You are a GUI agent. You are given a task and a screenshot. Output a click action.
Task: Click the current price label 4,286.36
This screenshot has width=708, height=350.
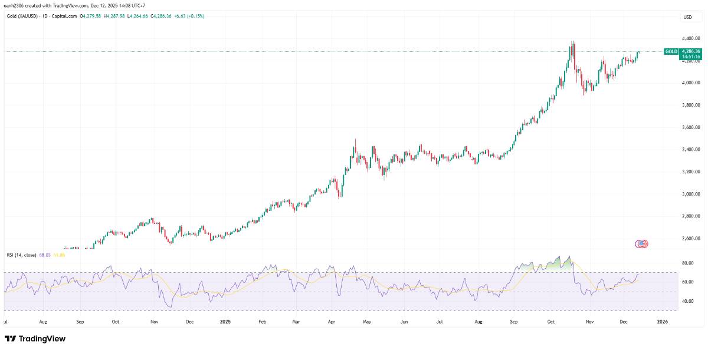click(x=690, y=52)
